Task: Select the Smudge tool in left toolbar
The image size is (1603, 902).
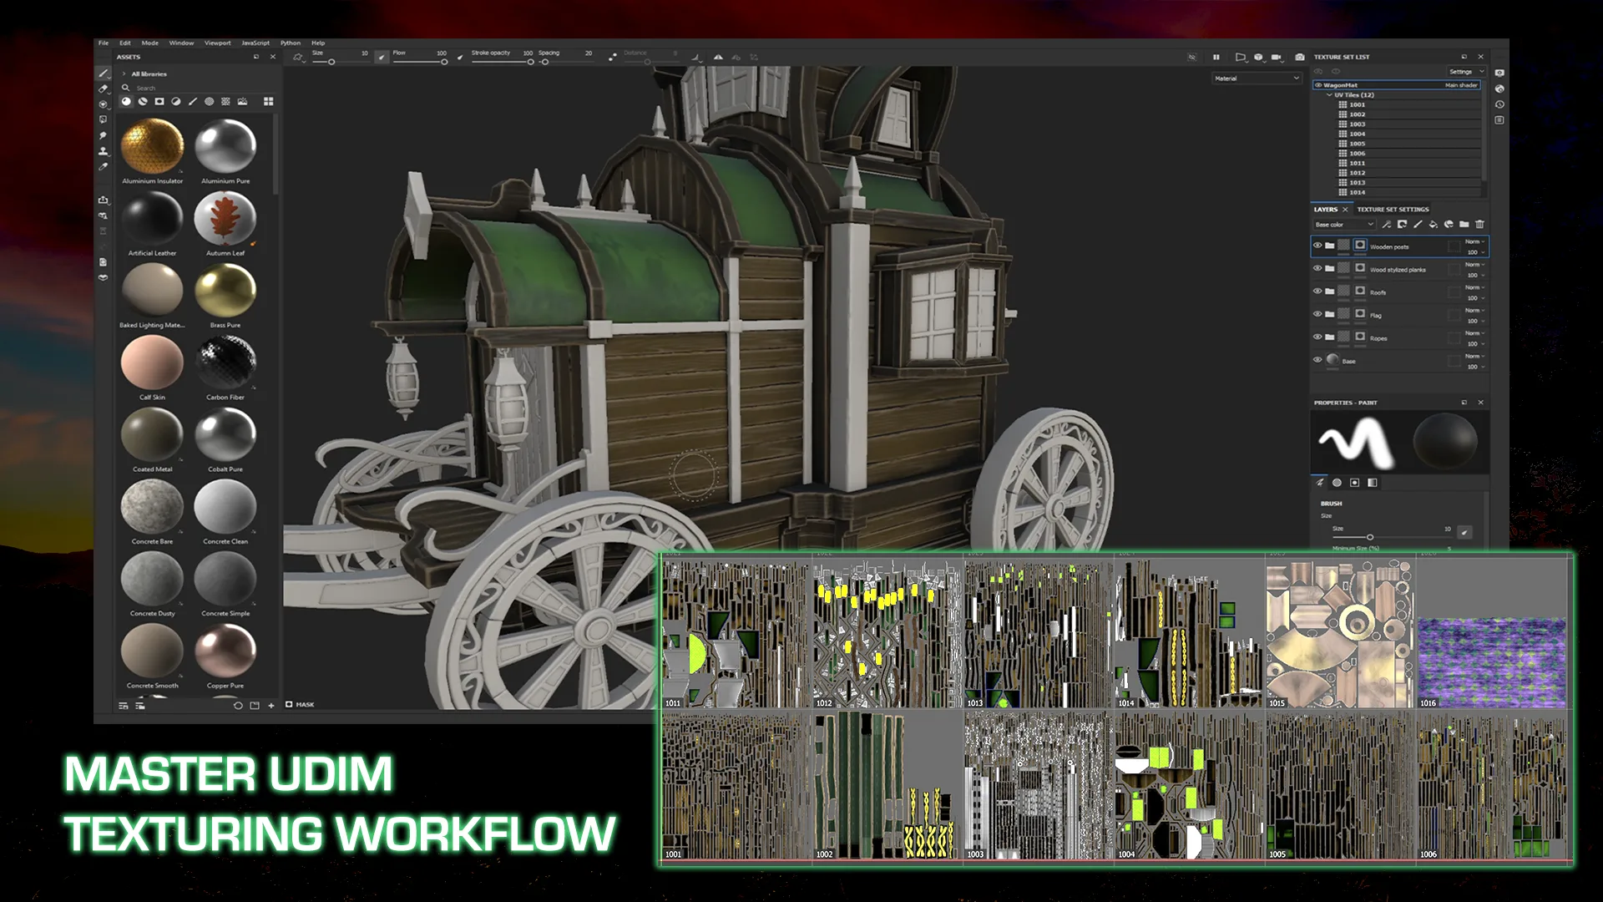Action: (104, 135)
